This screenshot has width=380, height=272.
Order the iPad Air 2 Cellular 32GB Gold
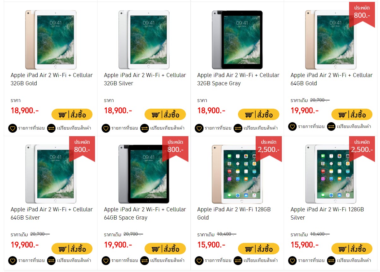(72, 114)
